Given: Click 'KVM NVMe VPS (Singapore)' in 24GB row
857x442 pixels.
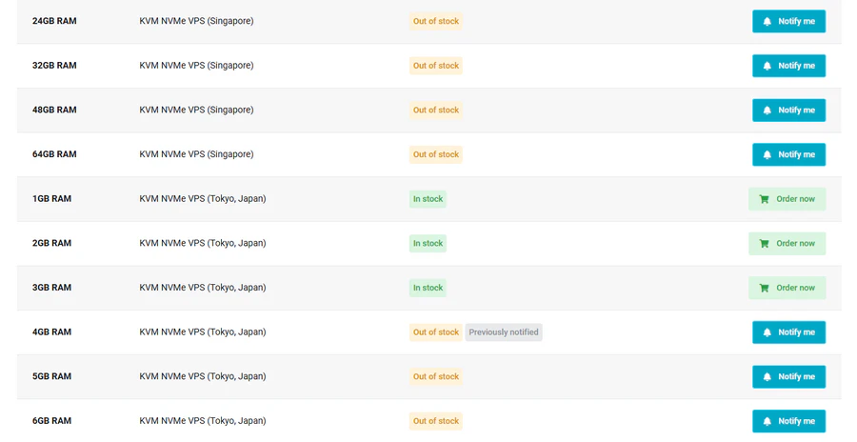Looking at the screenshot, I should 196,21.
